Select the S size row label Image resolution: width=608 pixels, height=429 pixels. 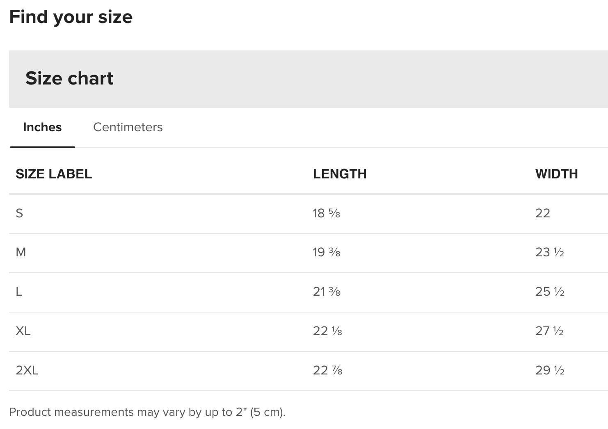pyautogui.click(x=19, y=213)
